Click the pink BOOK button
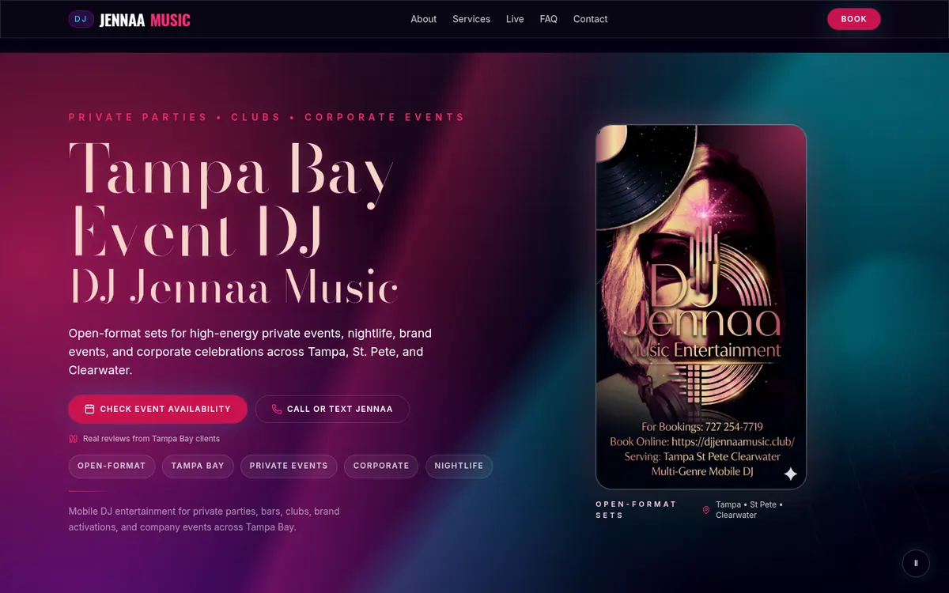This screenshot has height=593, width=949. coord(853,19)
